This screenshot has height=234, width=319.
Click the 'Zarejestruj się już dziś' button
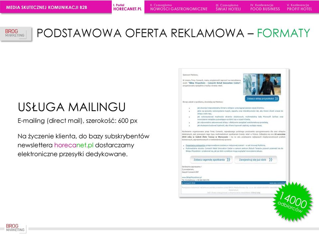click(256, 160)
